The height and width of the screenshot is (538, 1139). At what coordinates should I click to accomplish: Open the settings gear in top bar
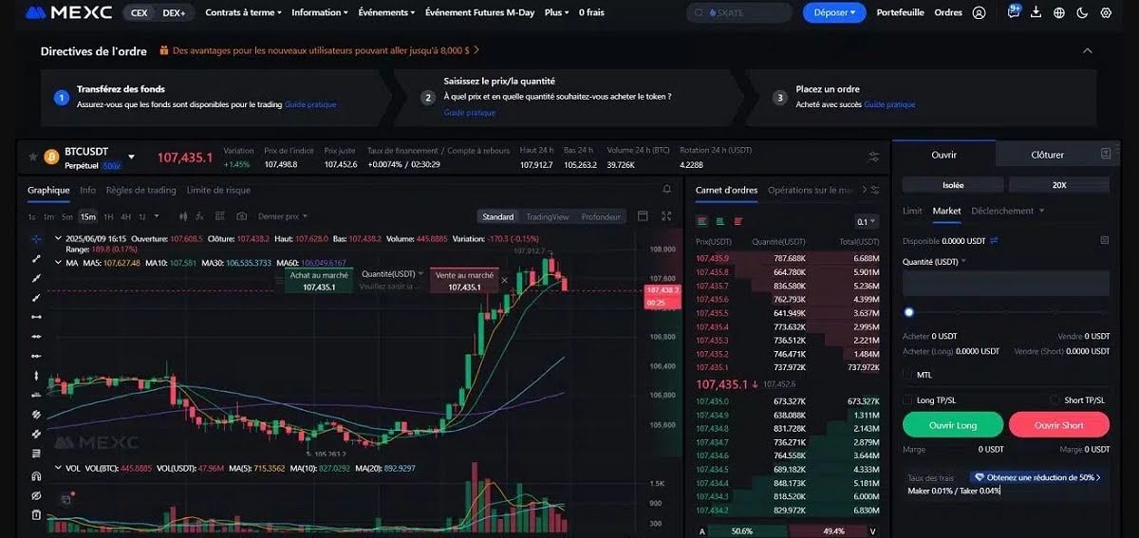pyautogui.click(x=1106, y=12)
